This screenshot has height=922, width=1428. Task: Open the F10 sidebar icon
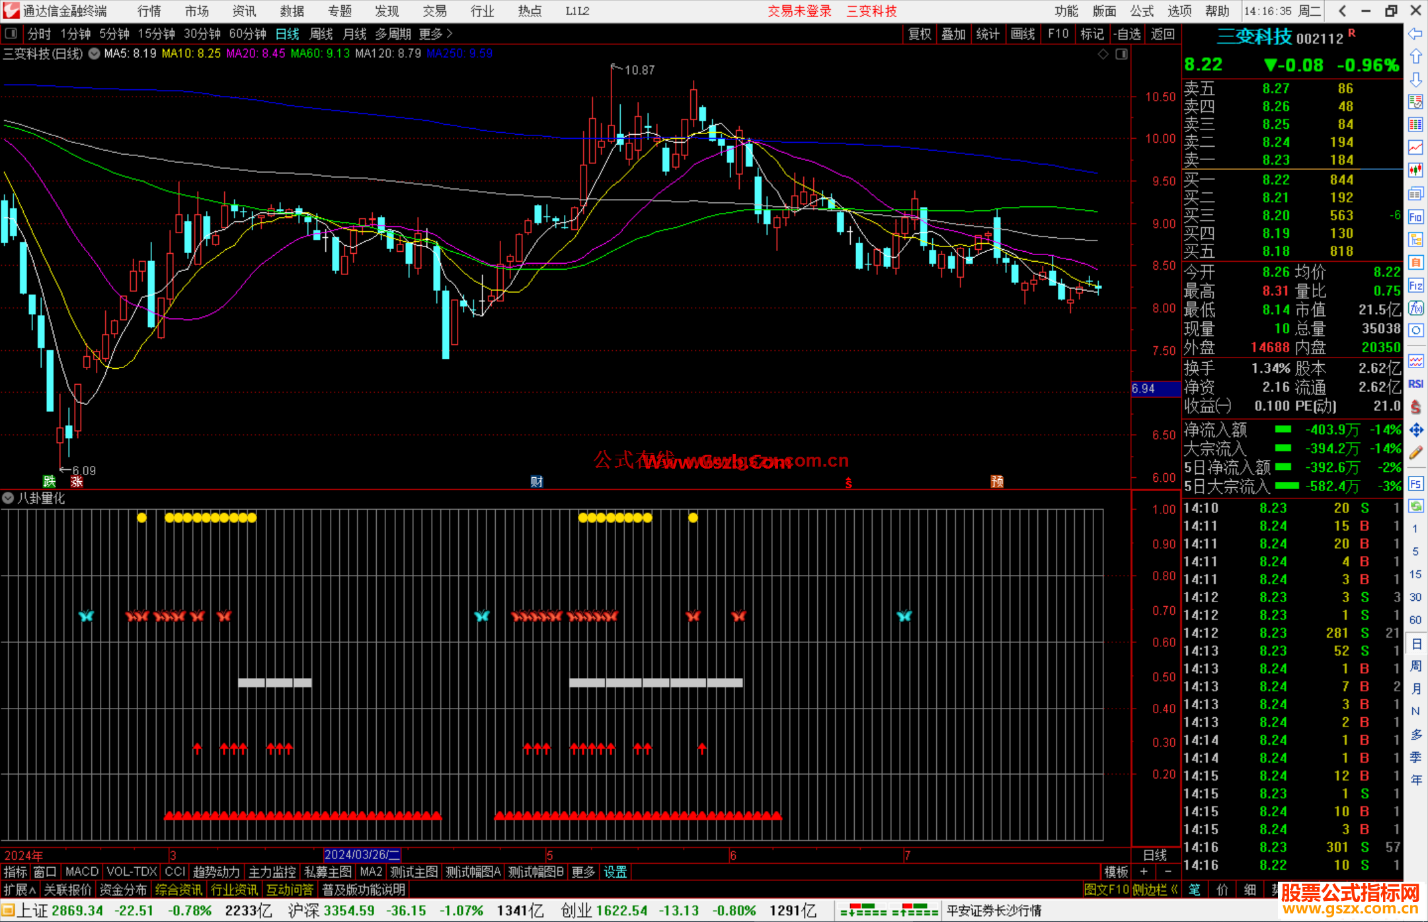[x=1415, y=217]
